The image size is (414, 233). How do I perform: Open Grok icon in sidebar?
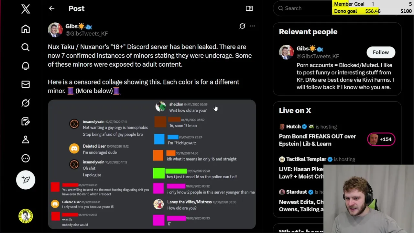(26, 103)
